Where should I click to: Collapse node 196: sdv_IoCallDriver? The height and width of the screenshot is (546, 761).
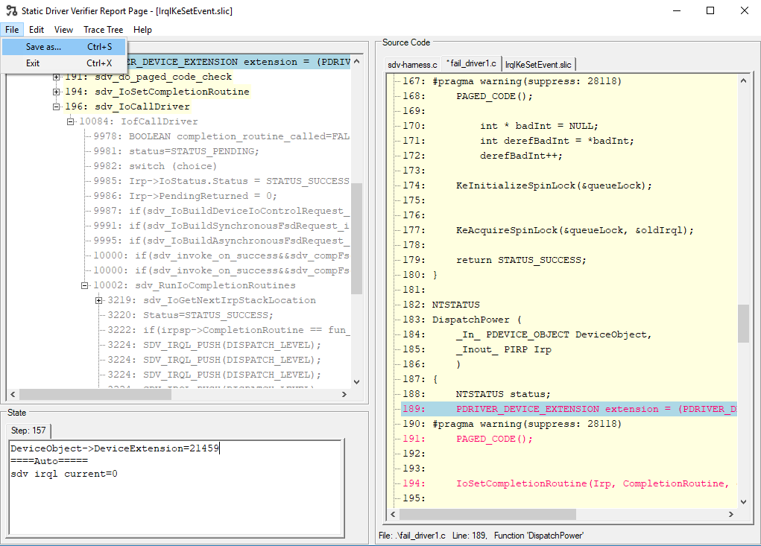pyautogui.click(x=57, y=105)
